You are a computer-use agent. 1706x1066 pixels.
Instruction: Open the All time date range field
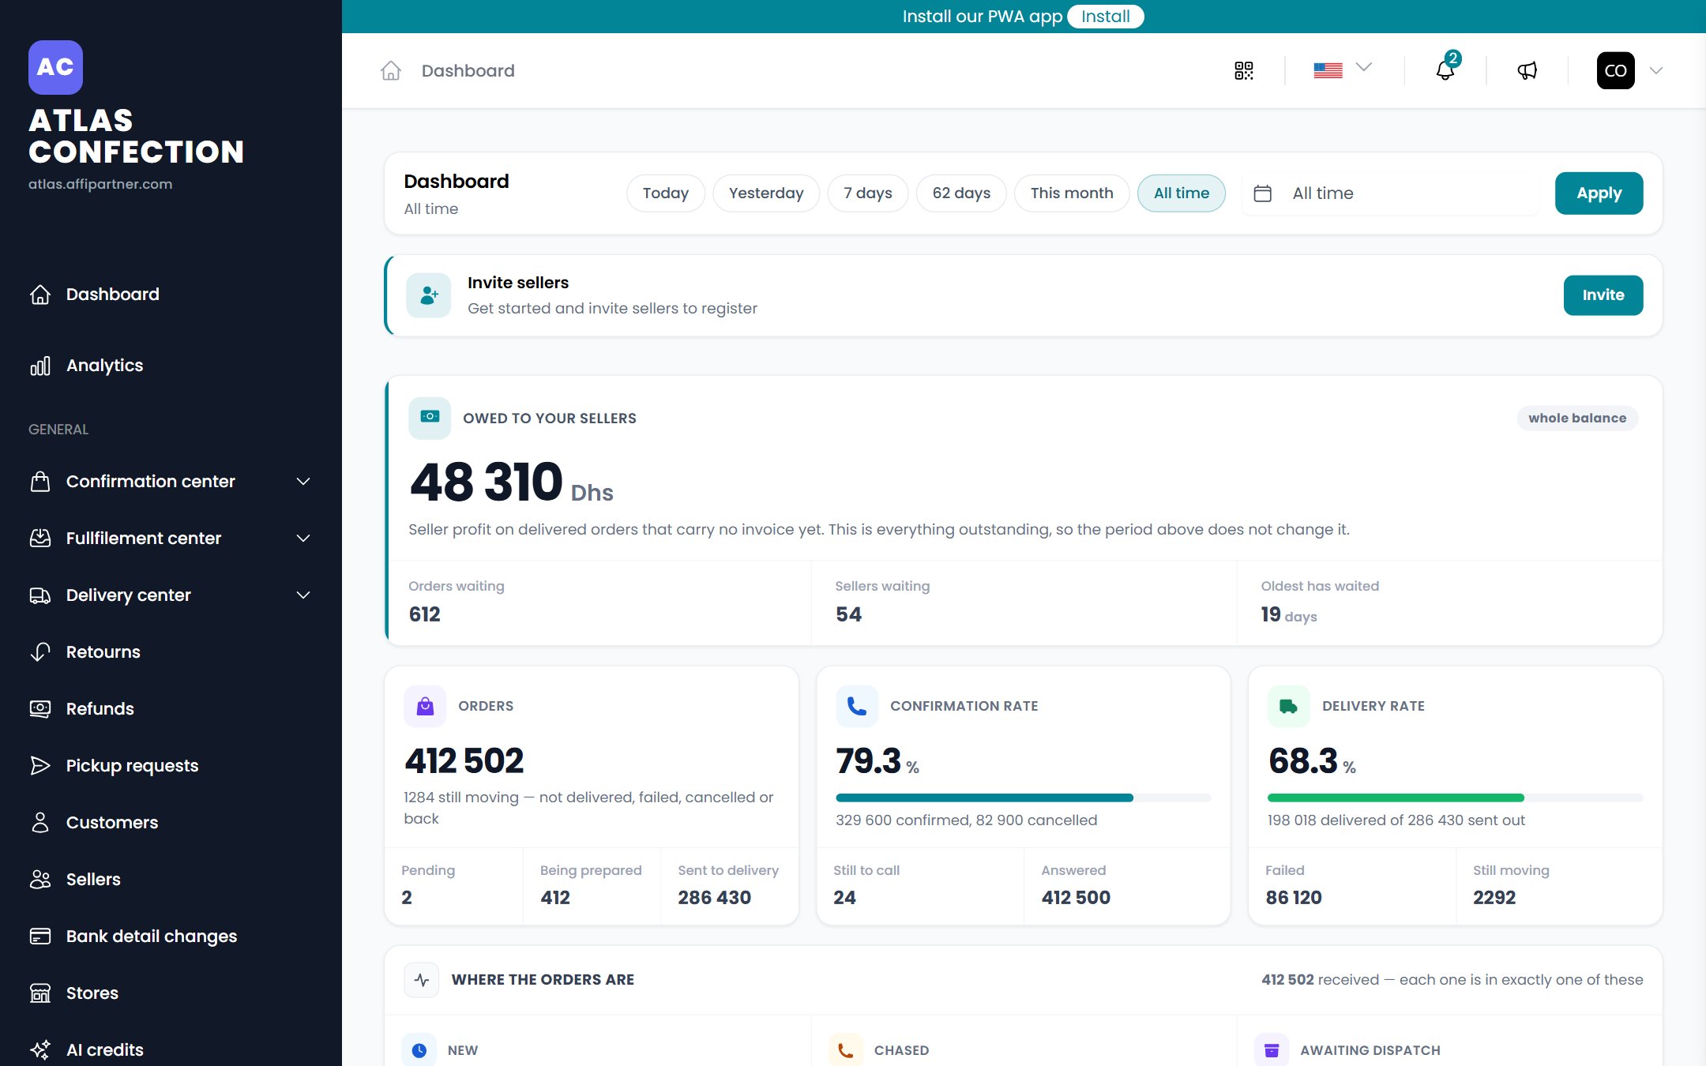[1391, 193]
